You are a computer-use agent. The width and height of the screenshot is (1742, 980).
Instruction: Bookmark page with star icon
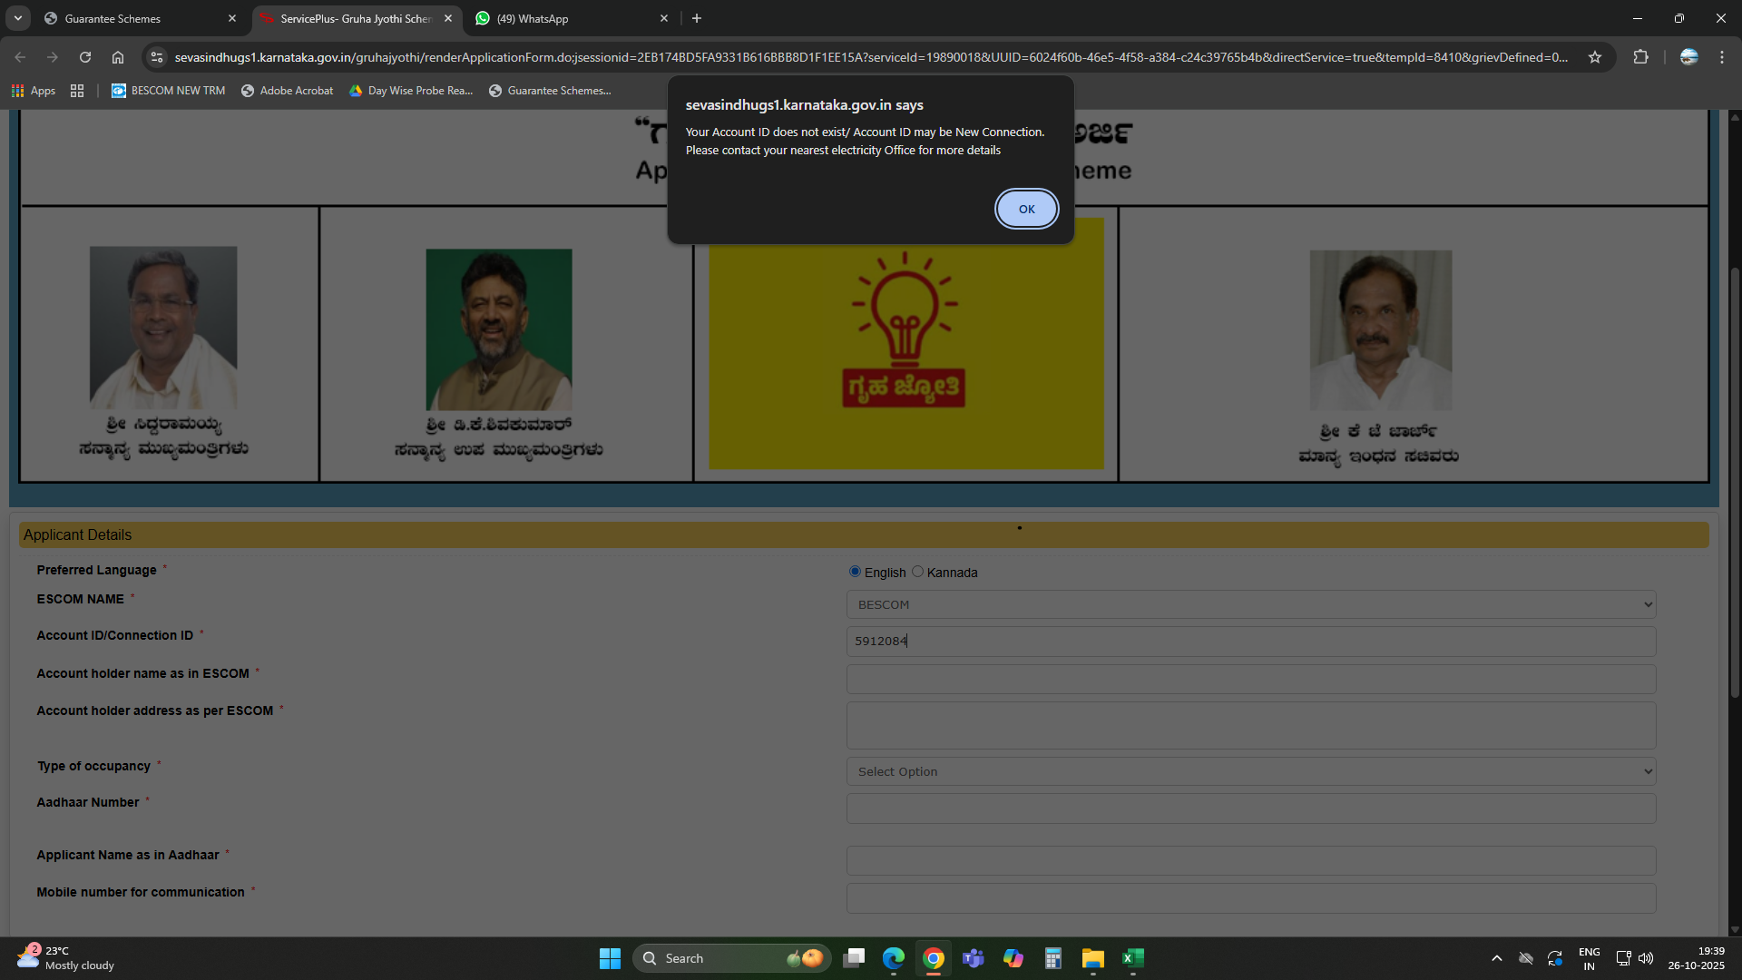pos(1595,57)
